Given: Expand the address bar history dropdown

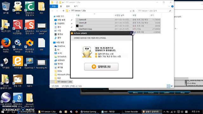Looking at the screenshot, I should 130,11.
